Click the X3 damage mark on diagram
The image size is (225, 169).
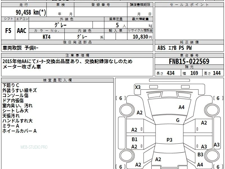click(138, 87)
